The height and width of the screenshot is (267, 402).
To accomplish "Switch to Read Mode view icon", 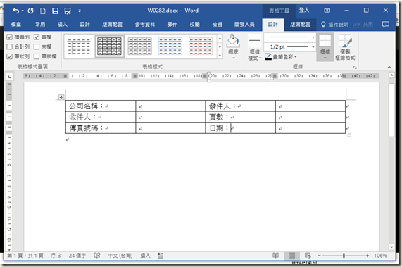I will click(275, 256).
